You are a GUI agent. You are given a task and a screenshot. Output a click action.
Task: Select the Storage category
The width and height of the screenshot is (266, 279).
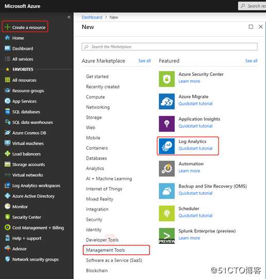point(94,117)
